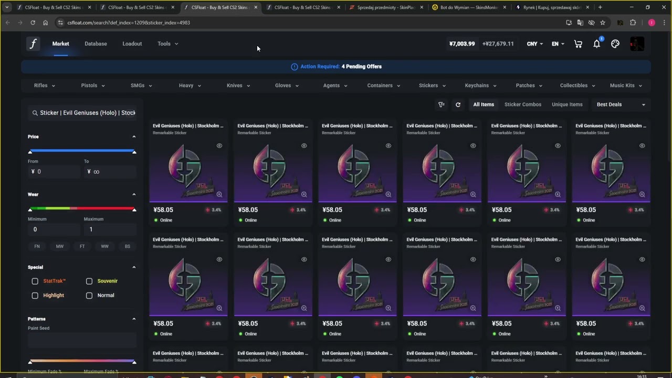
Task: Open the 4 Pending Offers link
Action: pos(362,67)
